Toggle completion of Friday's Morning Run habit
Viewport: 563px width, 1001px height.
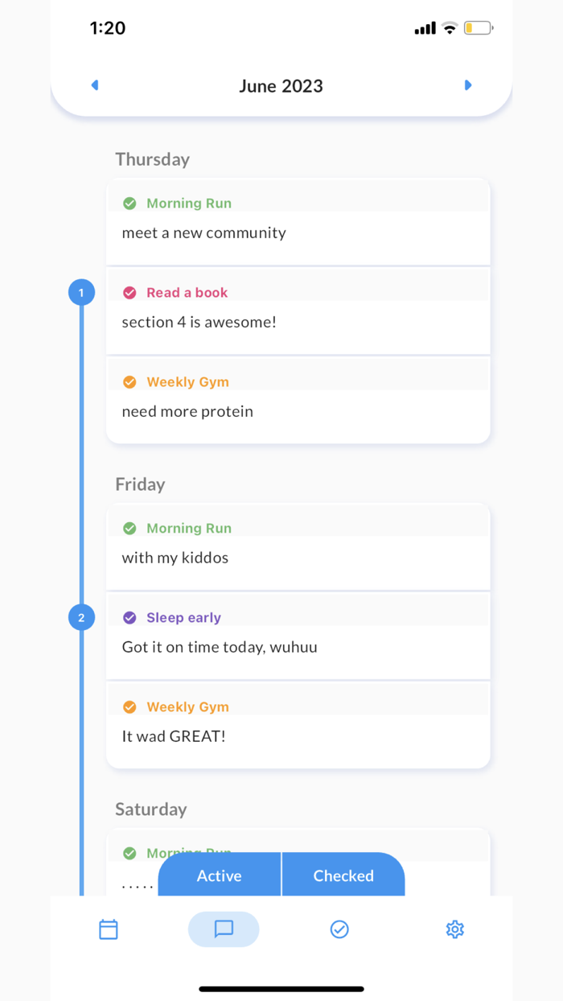coord(129,529)
